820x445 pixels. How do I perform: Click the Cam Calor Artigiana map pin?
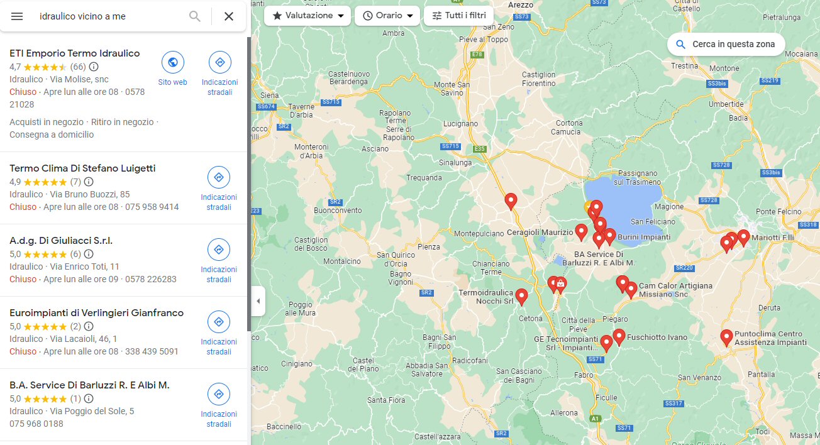pos(631,289)
